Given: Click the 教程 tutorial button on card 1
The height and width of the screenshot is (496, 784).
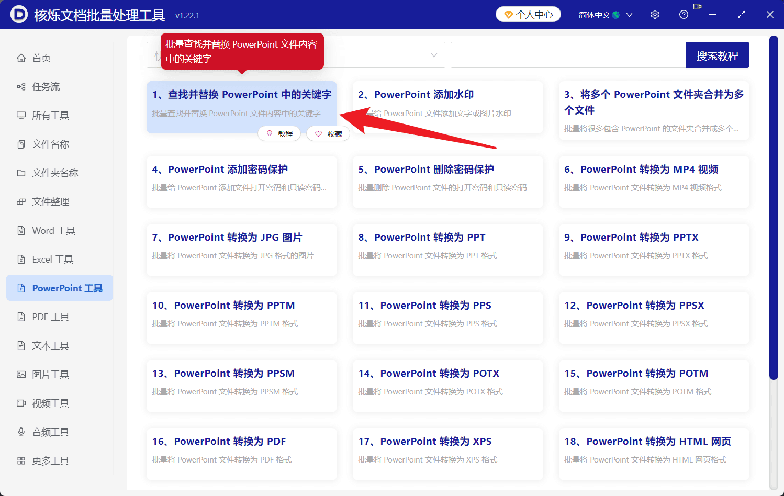Looking at the screenshot, I should [279, 134].
